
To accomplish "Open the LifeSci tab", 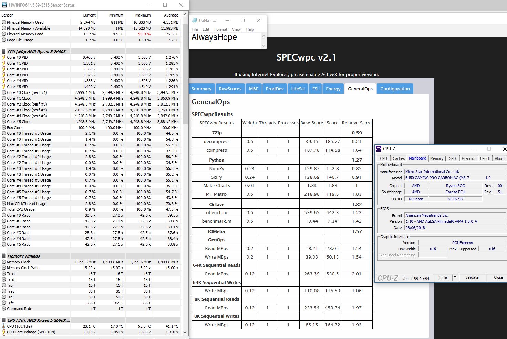I will [x=298, y=89].
